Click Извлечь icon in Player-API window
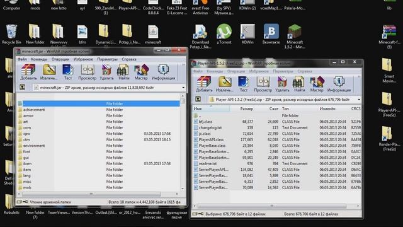The height and width of the screenshot is (227, 403). pos(224,84)
